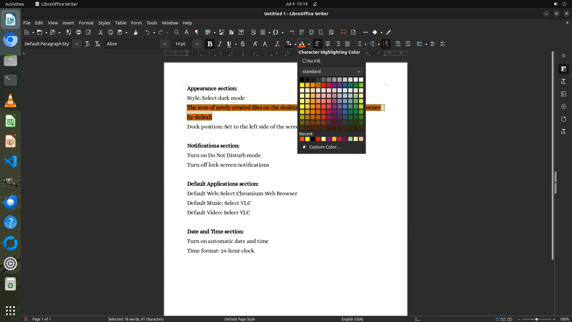Toggle Italic formatting button
The width and height of the screenshot is (572, 322).
[x=220, y=44]
